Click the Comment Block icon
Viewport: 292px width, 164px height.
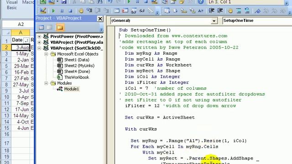tap(239, 10)
